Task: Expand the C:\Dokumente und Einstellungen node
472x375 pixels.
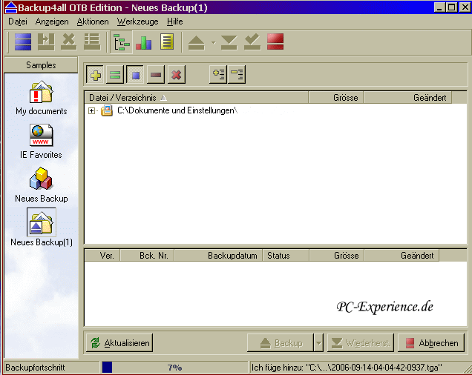Action: coord(91,111)
